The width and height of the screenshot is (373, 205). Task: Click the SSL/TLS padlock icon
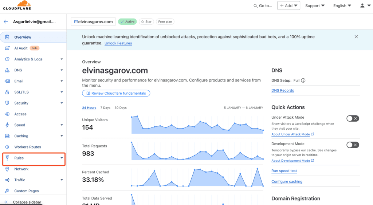(7, 92)
